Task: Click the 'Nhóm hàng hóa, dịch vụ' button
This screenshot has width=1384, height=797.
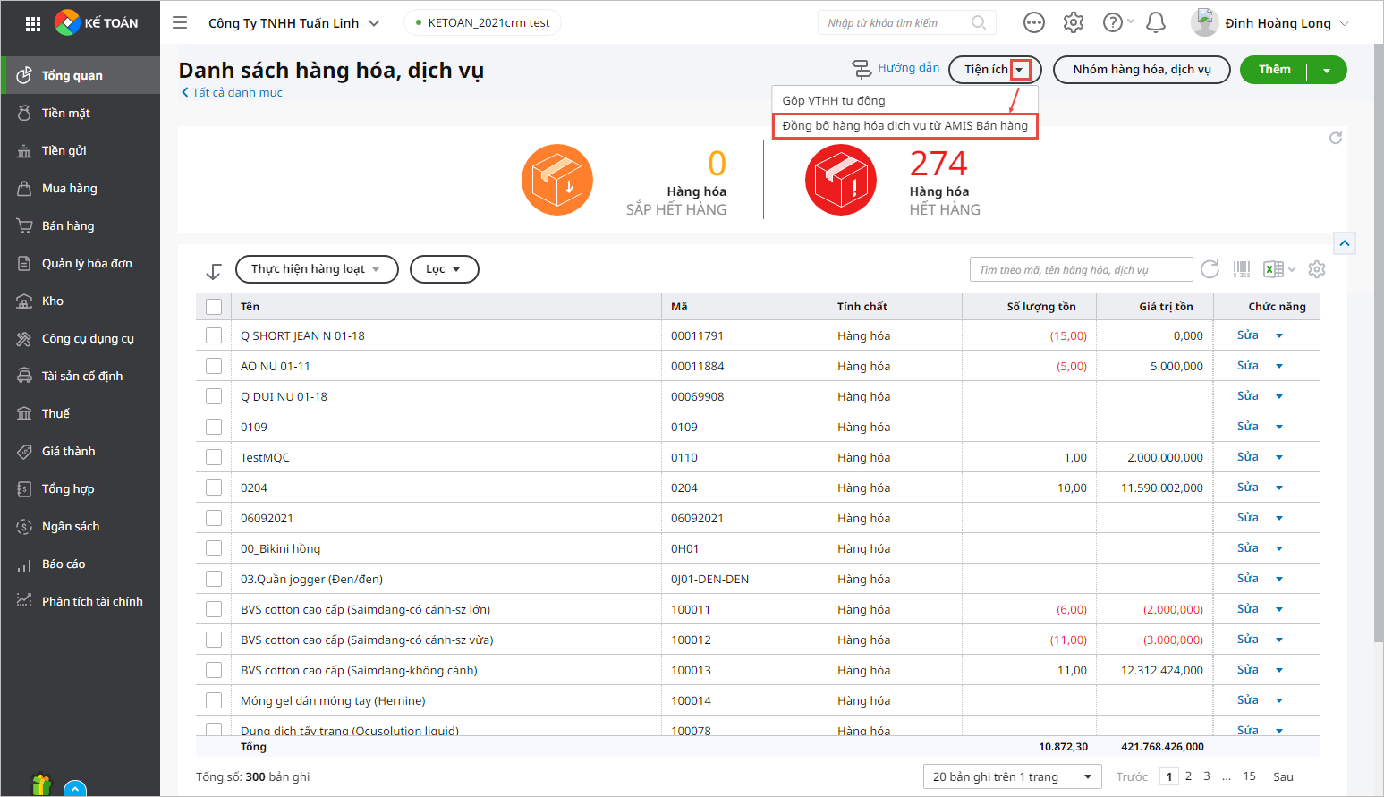Action: point(1142,70)
